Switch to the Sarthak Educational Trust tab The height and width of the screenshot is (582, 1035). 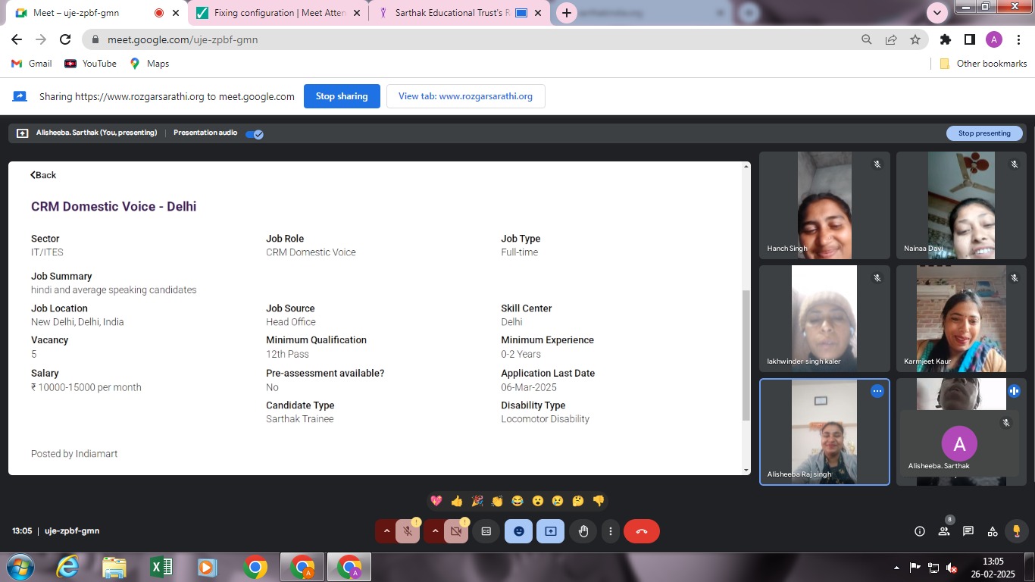click(460, 13)
